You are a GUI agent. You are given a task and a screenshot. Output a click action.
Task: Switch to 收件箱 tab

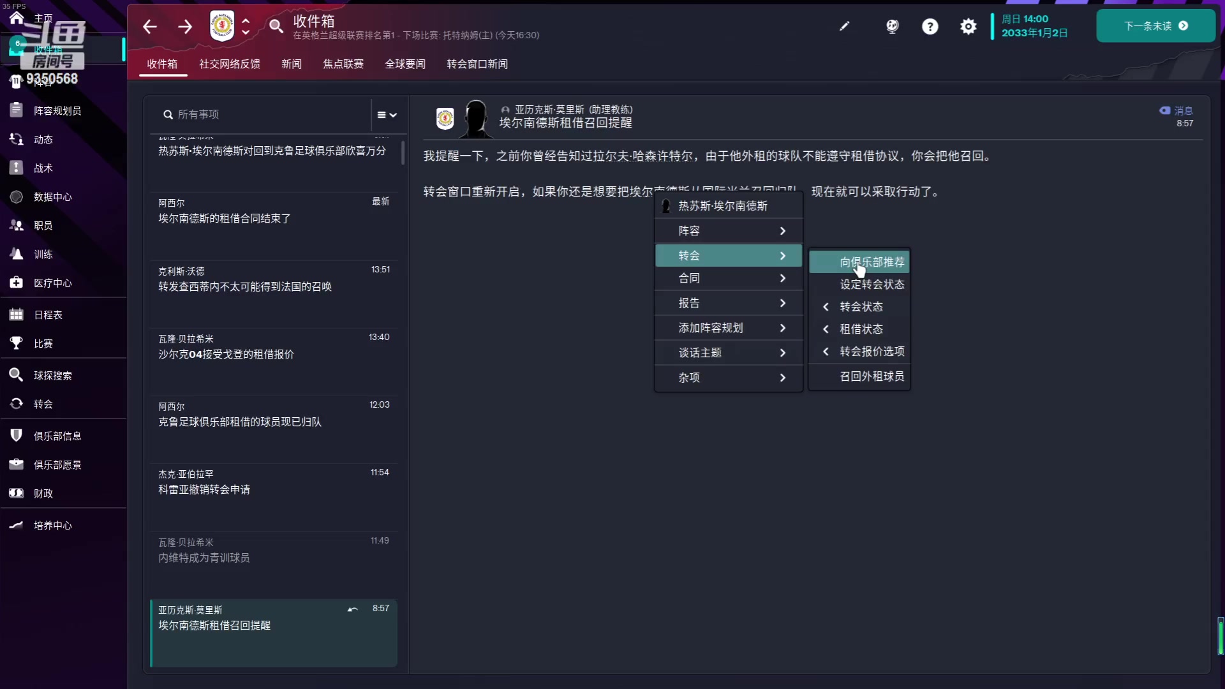click(x=162, y=64)
